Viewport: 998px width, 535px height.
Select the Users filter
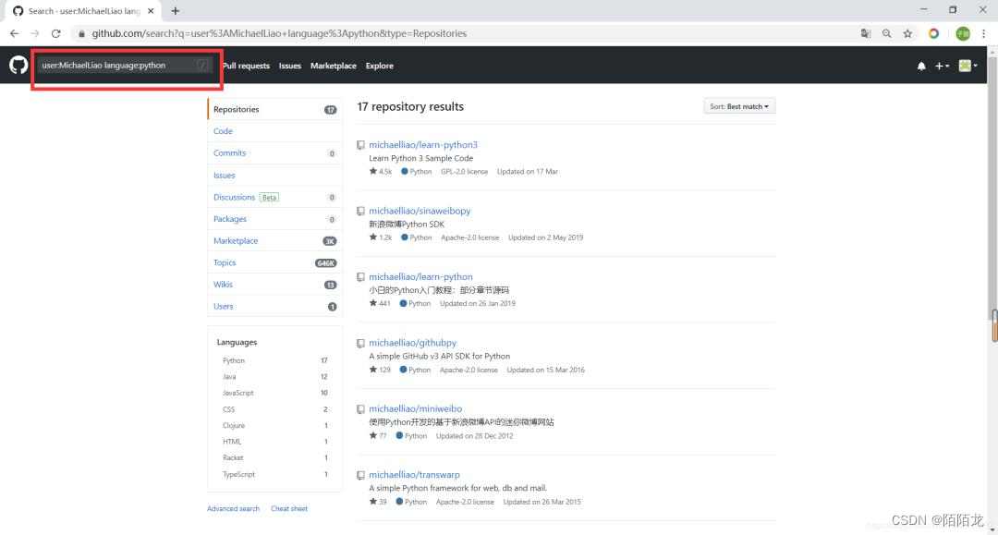pos(275,307)
